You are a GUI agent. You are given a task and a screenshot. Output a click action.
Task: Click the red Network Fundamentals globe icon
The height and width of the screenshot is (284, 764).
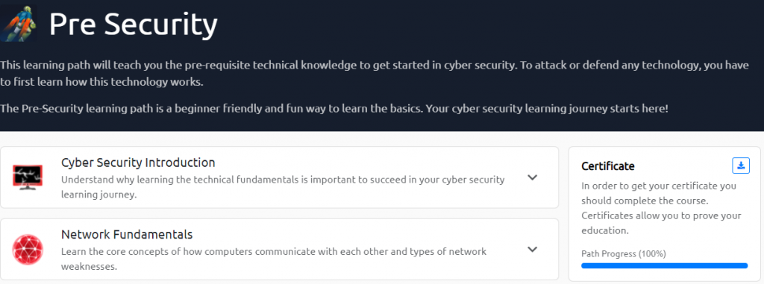[28, 250]
